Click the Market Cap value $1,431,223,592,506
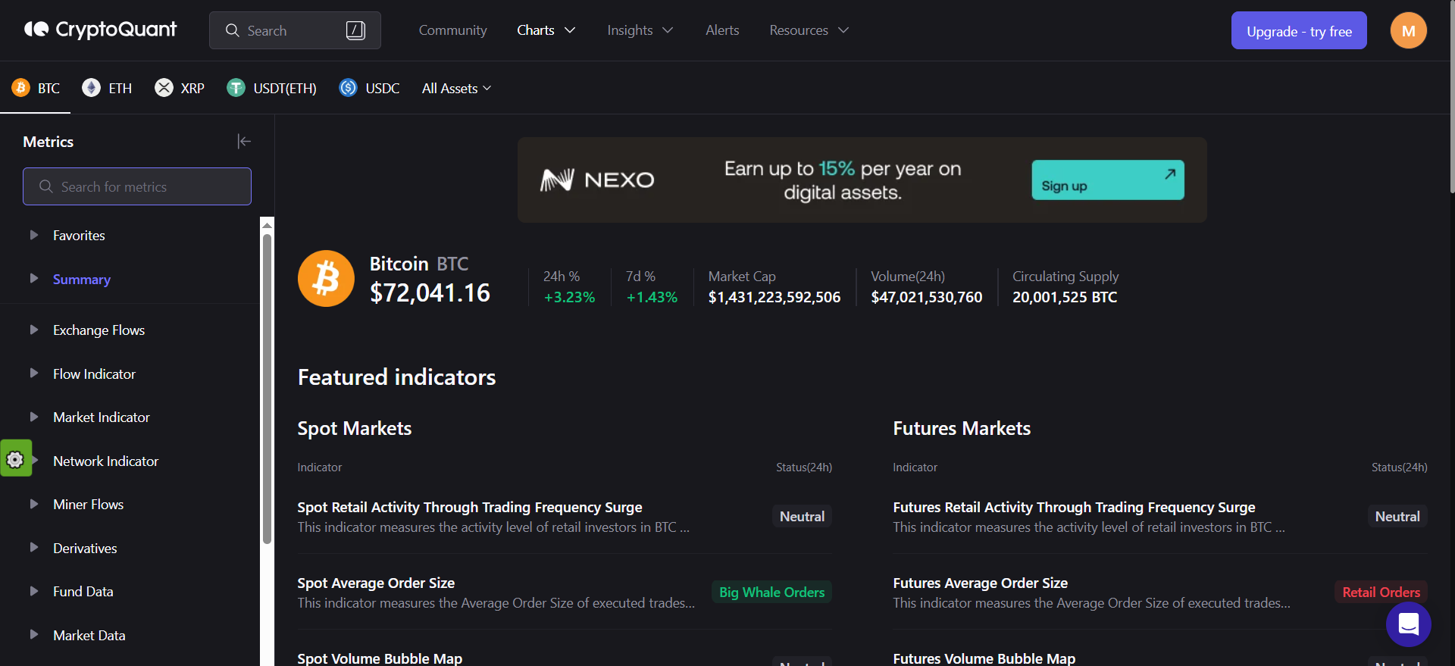 coord(774,297)
